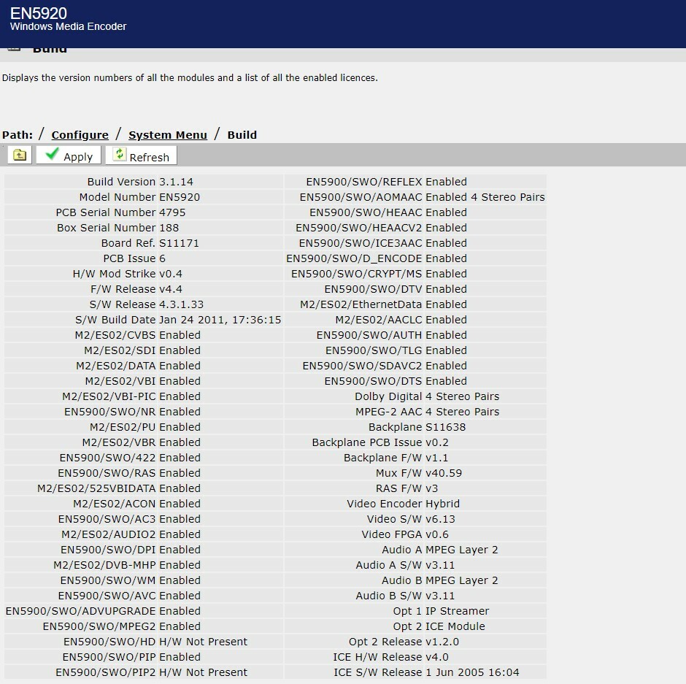
Task: Select Mux F/W value v40.59
Action: pos(444,472)
